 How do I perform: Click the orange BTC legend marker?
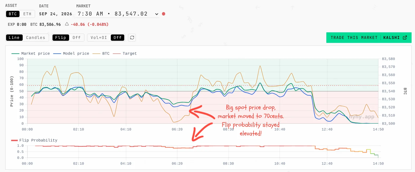tap(97, 54)
